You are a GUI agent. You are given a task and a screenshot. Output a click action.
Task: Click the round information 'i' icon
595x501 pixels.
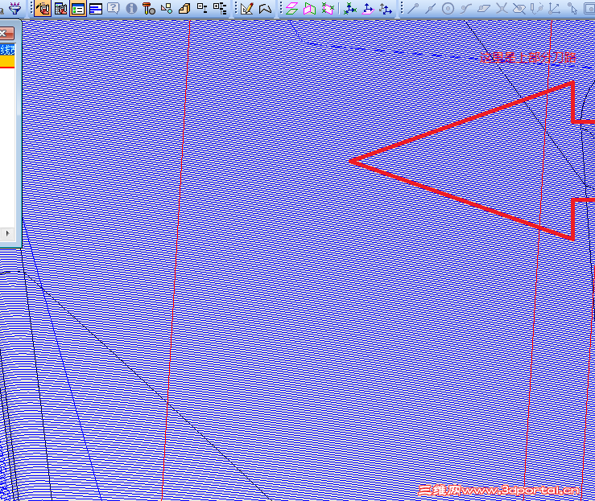coord(131,8)
